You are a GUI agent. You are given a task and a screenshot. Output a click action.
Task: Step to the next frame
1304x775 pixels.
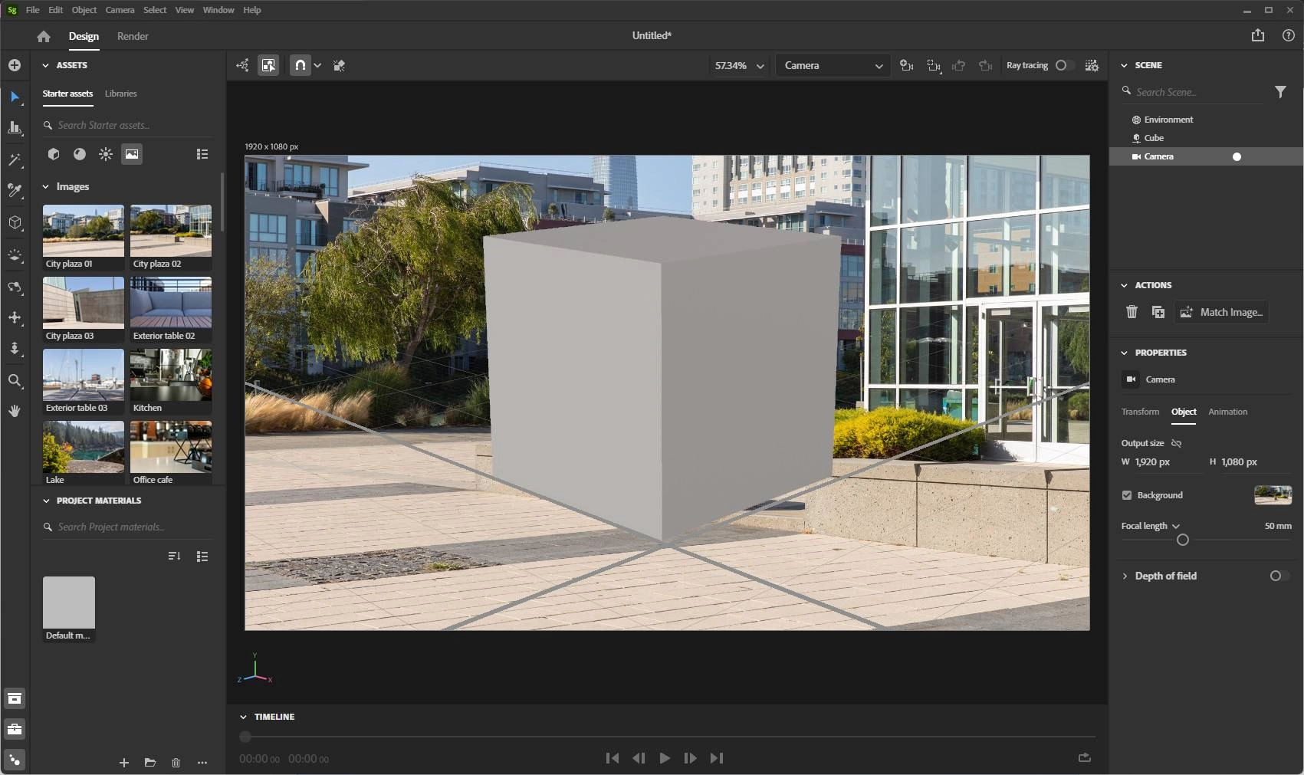click(x=690, y=758)
